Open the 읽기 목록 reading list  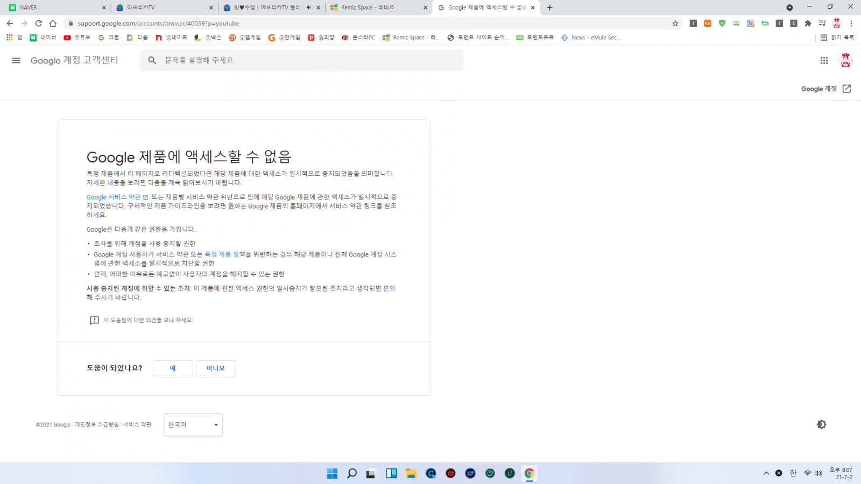837,37
